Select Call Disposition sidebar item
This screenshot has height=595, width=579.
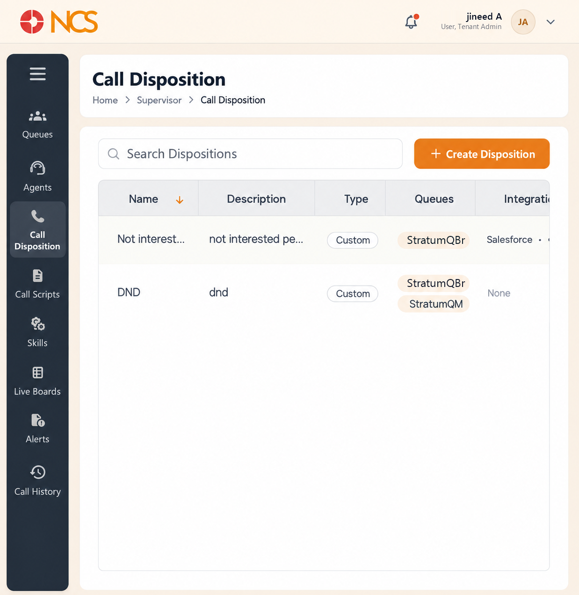pyautogui.click(x=37, y=229)
